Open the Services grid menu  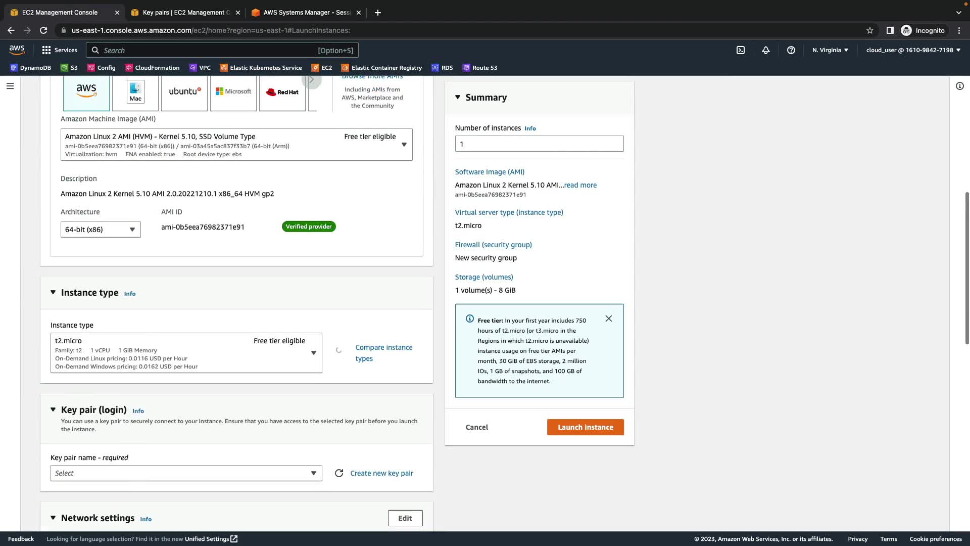click(59, 50)
